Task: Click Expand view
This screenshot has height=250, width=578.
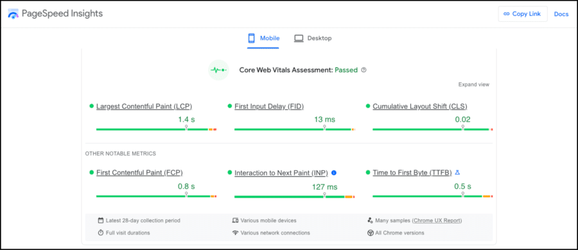Action: [474, 84]
